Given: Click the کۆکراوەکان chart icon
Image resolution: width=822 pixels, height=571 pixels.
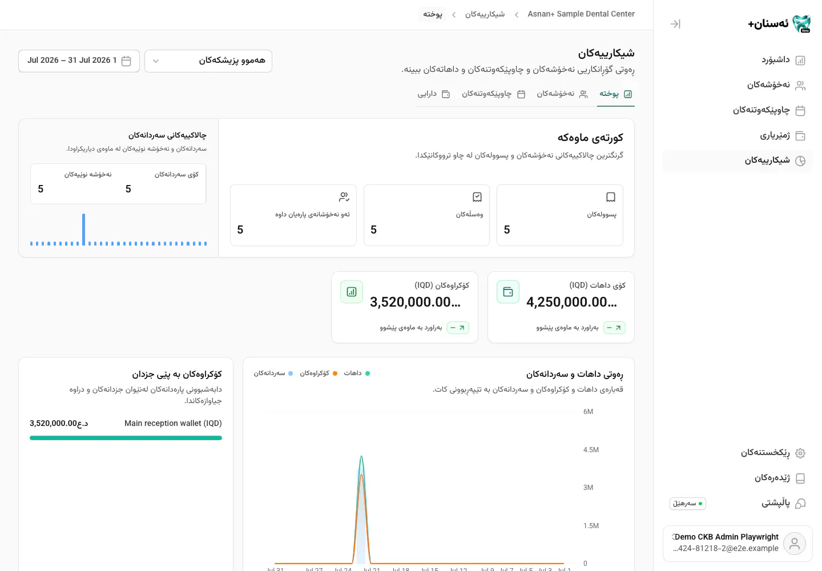Looking at the screenshot, I should click(x=352, y=292).
